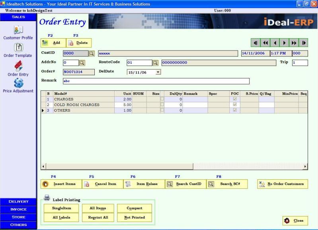Open the DELIVERY sidebar section
Image resolution: width=318 pixels, height=230 pixels.
18,202
